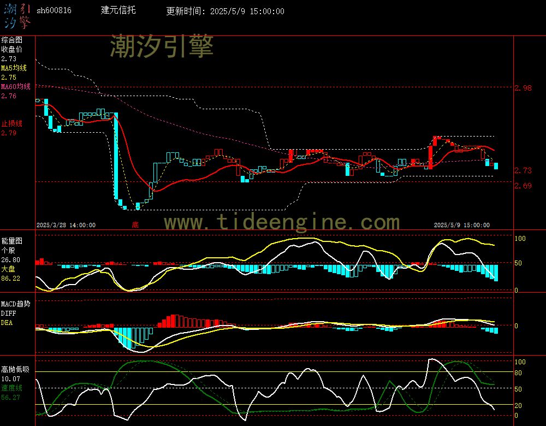Viewport: 546px width, 426px height.
Task: Click the stock name 建元信托
Action: click(118, 10)
